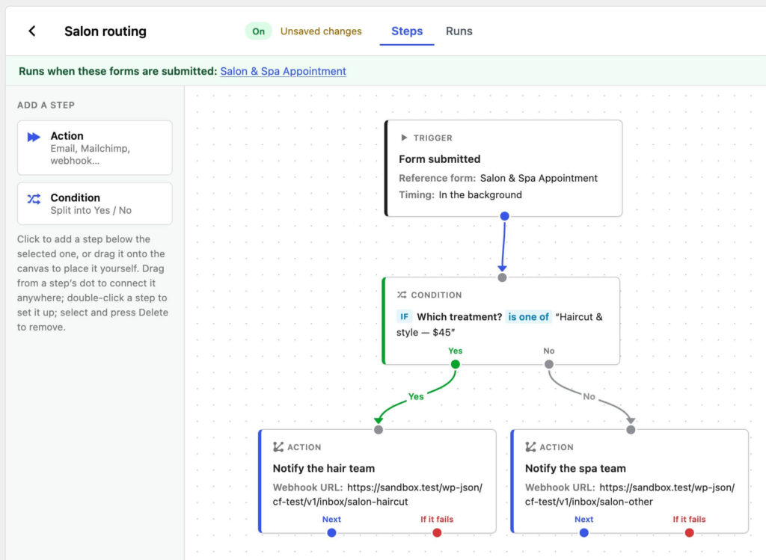
Task: Select the Notify the spa team action node
Action: (x=629, y=481)
